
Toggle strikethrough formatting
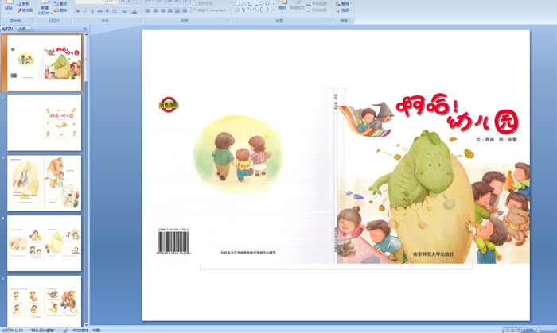click(99, 11)
